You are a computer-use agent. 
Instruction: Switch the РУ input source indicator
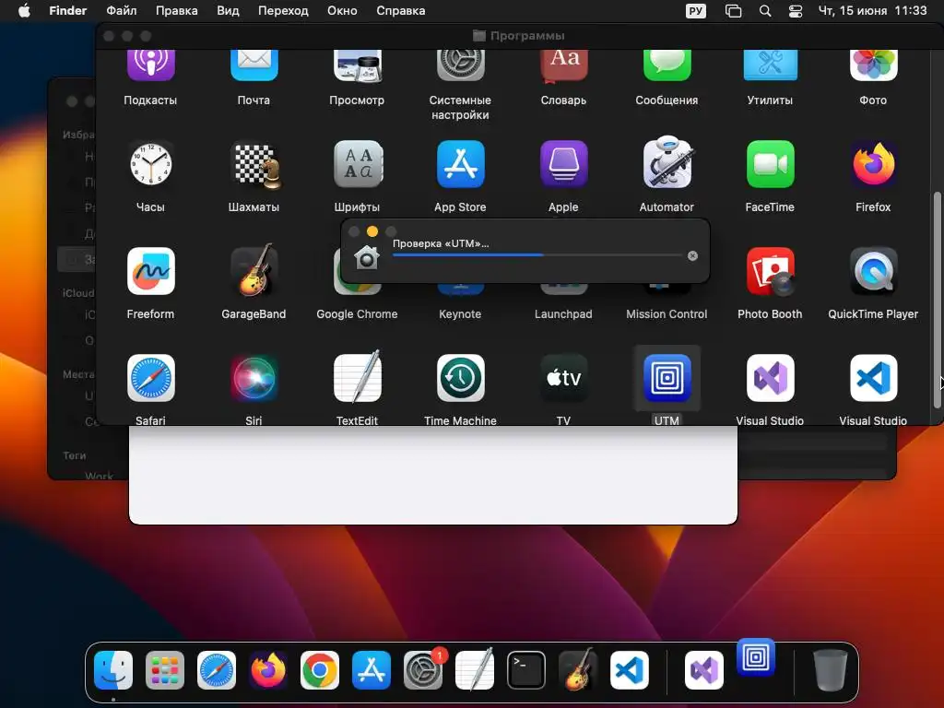coord(696,11)
